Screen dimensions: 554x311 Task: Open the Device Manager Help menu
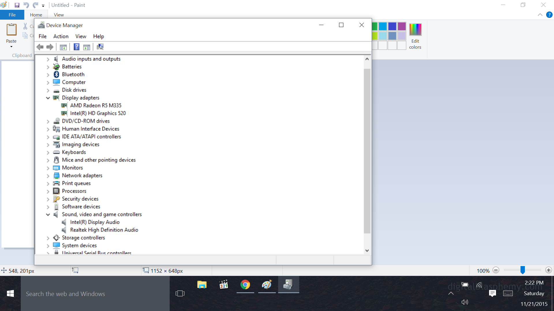(98, 36)
